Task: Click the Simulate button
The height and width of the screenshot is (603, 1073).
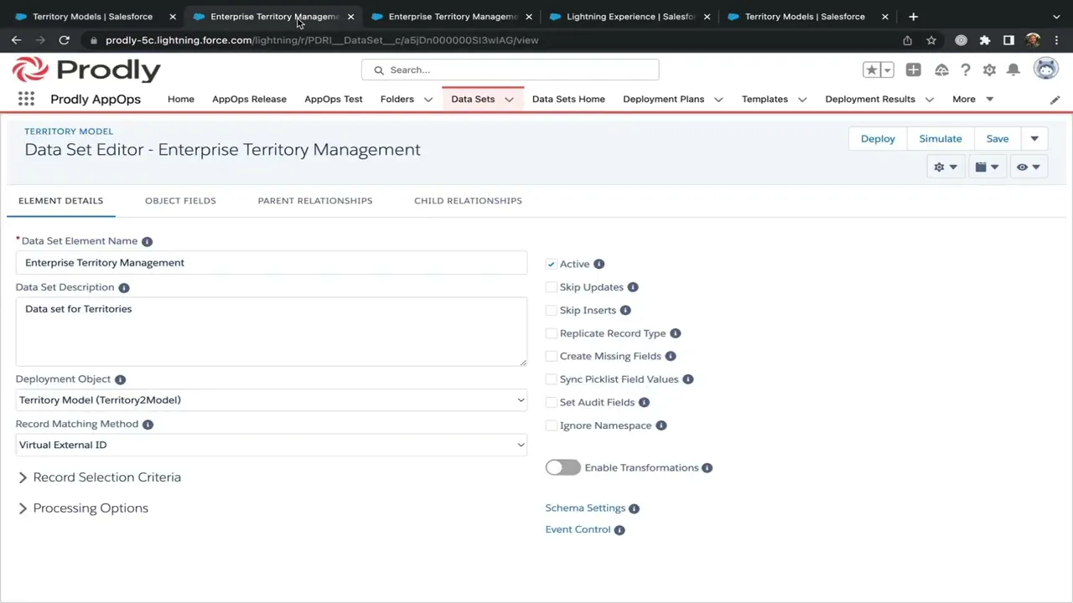Action: 941,139
